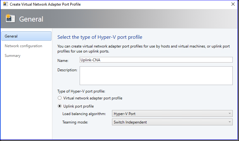Open the Load balancing algorithm dropdown
Screen dimensions: 239x141
[x=172, y=113]
